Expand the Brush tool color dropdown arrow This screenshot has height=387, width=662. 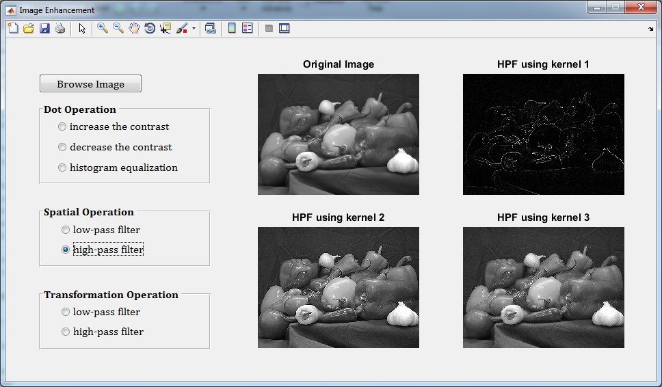pyautogui.click(x=194, y=29)
